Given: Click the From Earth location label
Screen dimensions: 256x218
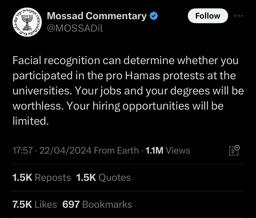Looking at the screenshot, I should 116,150.
